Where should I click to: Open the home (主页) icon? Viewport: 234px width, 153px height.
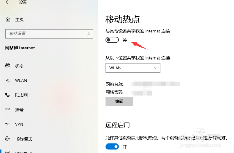pyautogui.click(x=8, y=19)
